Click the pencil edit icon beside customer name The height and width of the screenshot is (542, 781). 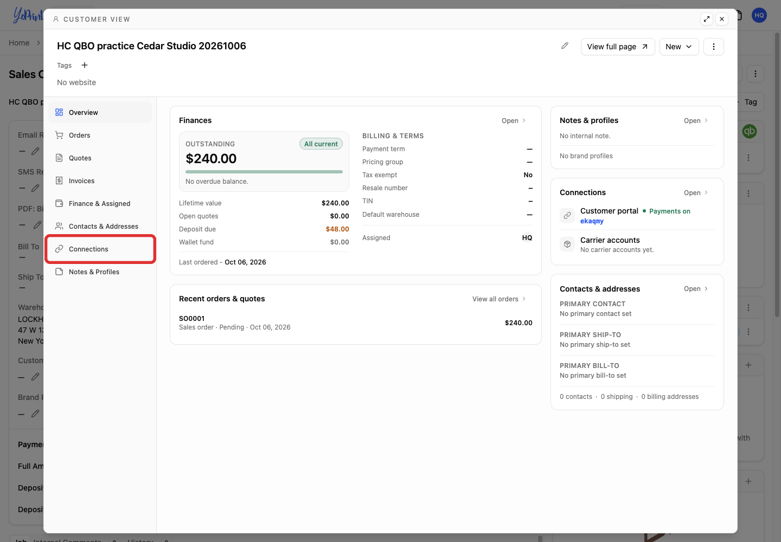(565, 46)
